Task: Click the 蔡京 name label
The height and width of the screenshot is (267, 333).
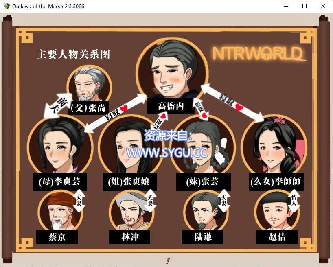Action: [x=57, y=237]
